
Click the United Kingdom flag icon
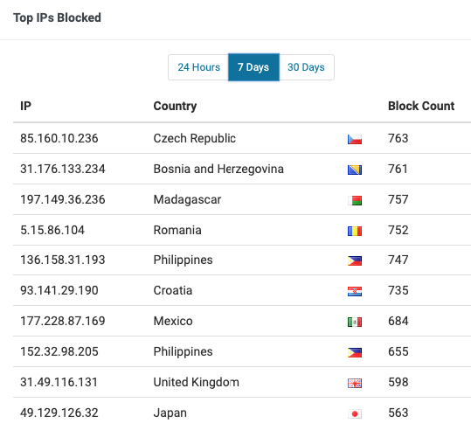[x=355, y=383]
